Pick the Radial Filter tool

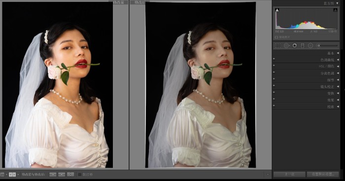pyautogui.click(x=310, y=45)
